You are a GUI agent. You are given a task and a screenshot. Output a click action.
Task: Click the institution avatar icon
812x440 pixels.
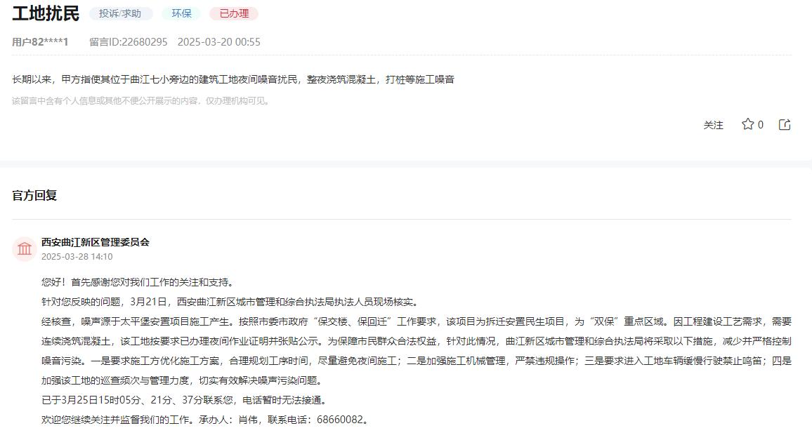click(25, 249)
